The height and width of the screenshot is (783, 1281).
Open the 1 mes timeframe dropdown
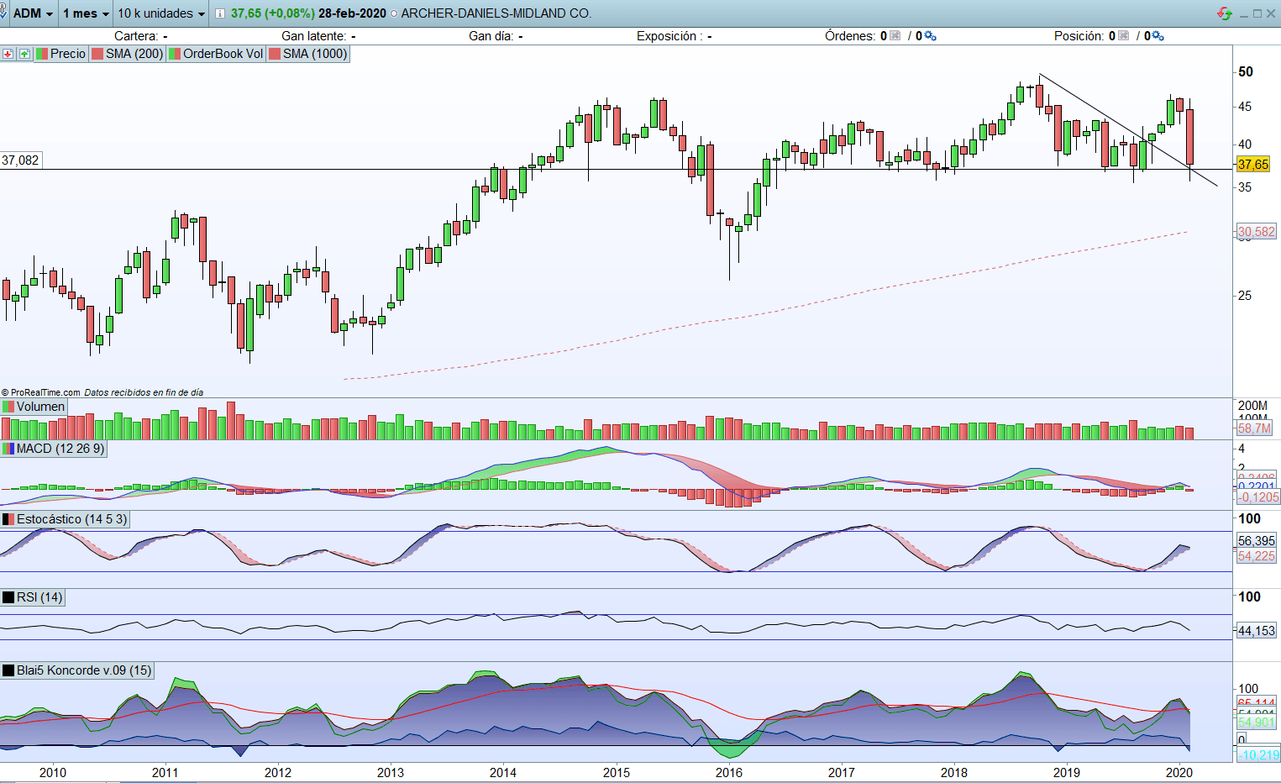click(86, 13)
